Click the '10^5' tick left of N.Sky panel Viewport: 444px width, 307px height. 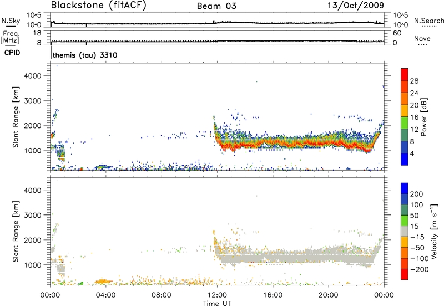(x=34, y=16)
